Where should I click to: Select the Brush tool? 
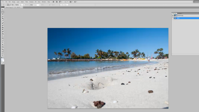pyautogui.click(x=3, y=25)
